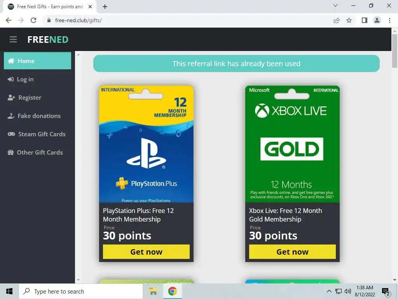Click the Chrome taskbar icon

172,291
